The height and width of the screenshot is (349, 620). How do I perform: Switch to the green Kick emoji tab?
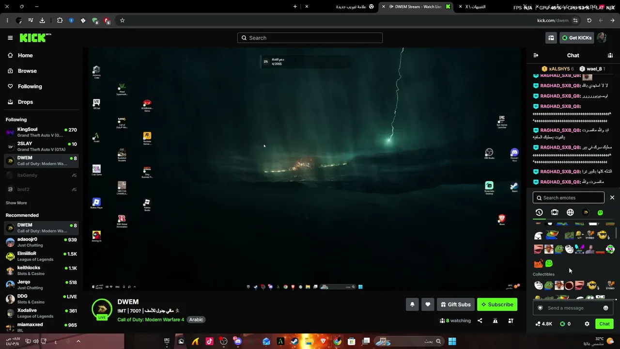click(x=601, y=212)
